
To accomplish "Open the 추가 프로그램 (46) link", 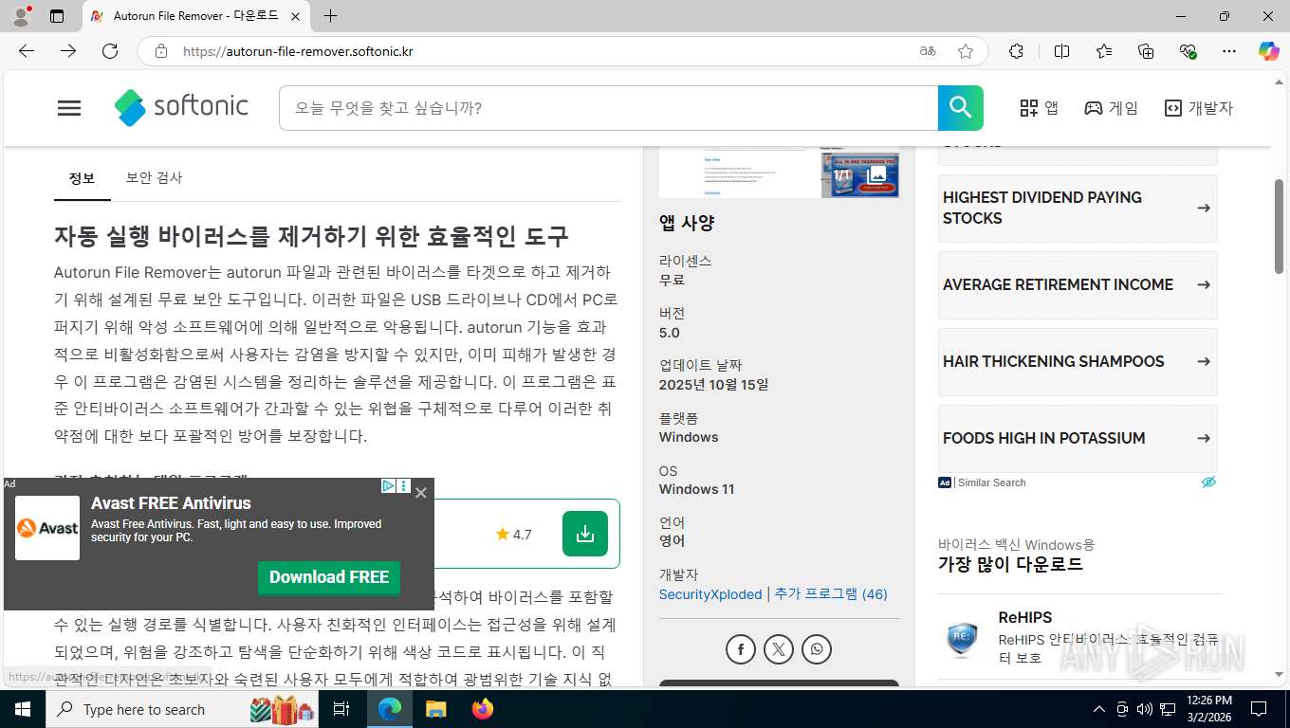I will [x=831, y=594].
